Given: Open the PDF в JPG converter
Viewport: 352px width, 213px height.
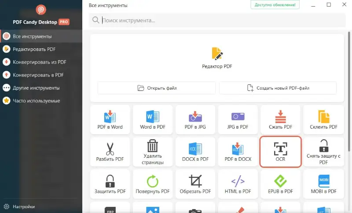Looking at the screenshot, I should tap(195, 119).
